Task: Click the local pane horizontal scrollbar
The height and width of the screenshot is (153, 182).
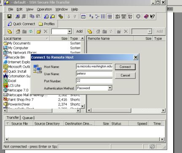Action: point(42,111)
